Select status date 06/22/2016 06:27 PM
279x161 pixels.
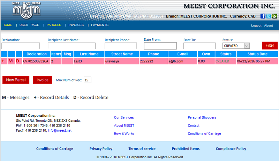pyautogui.click(x=257, y=61)
